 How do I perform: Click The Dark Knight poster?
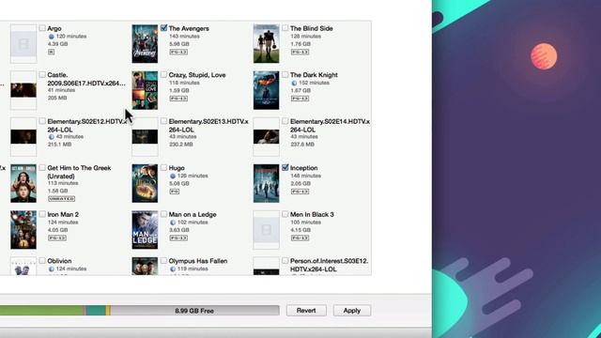(267, 90)
